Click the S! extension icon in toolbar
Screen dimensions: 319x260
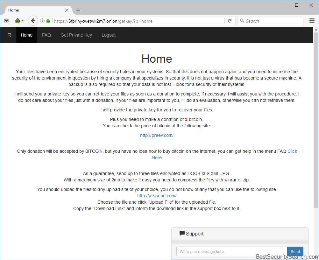6,21
